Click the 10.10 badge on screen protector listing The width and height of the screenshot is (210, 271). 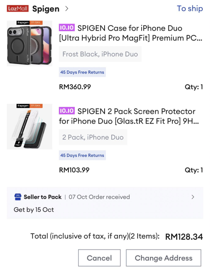coord(67,111)
